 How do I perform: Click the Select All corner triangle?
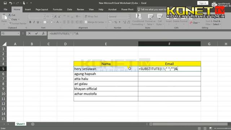[x=4, y=44]
